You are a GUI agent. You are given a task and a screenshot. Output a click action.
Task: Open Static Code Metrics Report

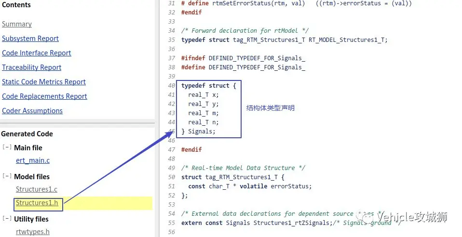tap(44, 82)
